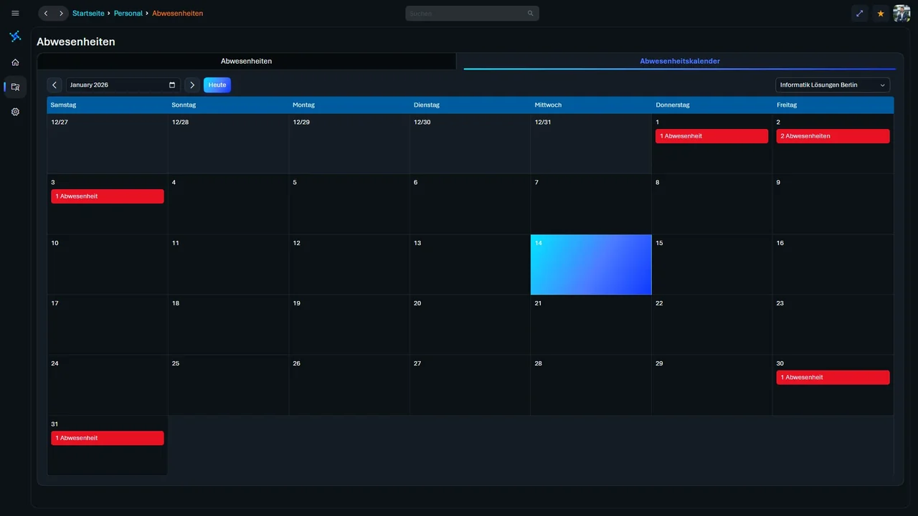Switch to the Abwesenheiten tab
Screen dimensions: 918x516
coord(246,62)
